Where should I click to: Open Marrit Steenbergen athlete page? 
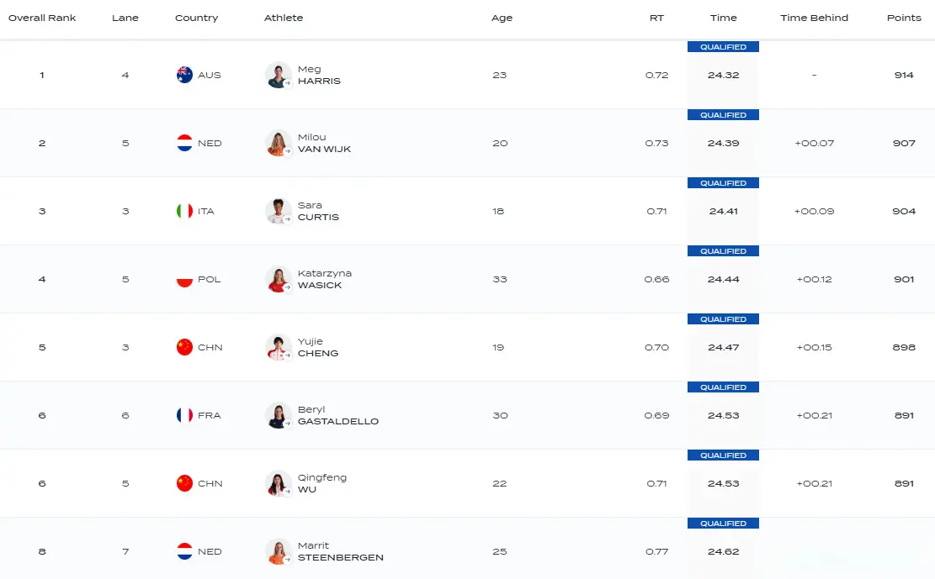pos(340,551)
